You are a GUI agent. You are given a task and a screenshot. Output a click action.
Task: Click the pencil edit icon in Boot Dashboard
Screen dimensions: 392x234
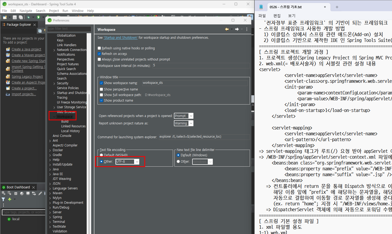pyautogui.click(x=40, y=193)
